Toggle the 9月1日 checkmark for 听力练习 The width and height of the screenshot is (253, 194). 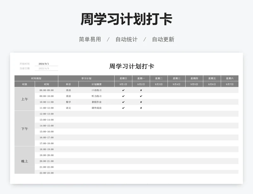[x=123, y=96]
